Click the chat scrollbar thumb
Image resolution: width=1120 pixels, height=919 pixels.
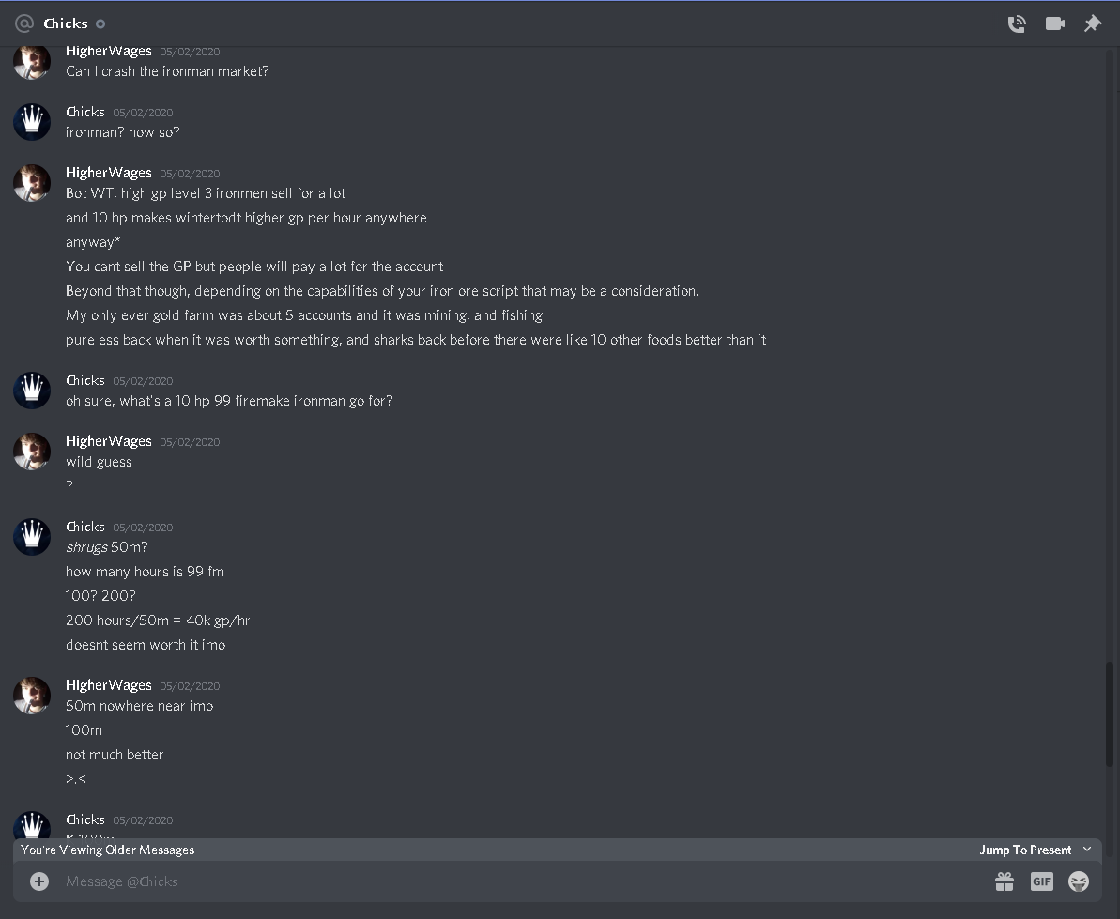tap(1110, 714)
